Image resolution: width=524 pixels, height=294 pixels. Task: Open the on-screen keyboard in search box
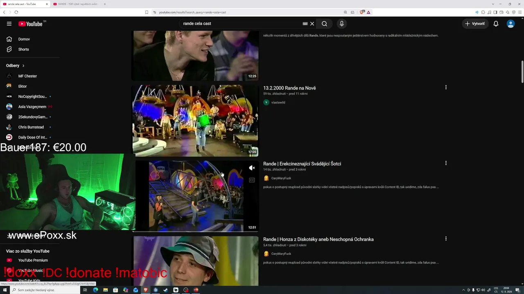pos(305,24)
